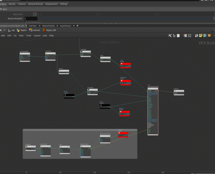Click the wrench and screwdriver tools icon

point(170,36)
